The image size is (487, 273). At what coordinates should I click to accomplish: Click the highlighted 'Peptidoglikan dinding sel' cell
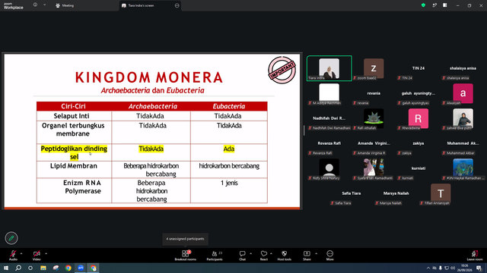coord(74,152)
